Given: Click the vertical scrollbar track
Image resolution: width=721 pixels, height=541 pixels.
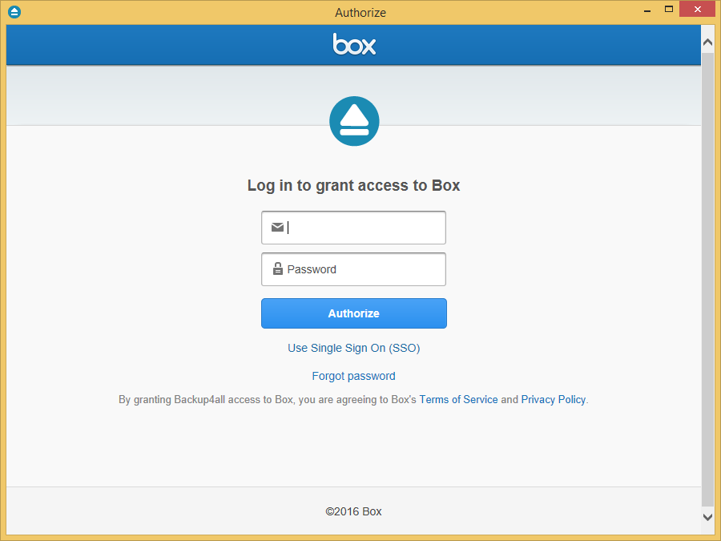Looking at the screenshot, I should 707,276.
